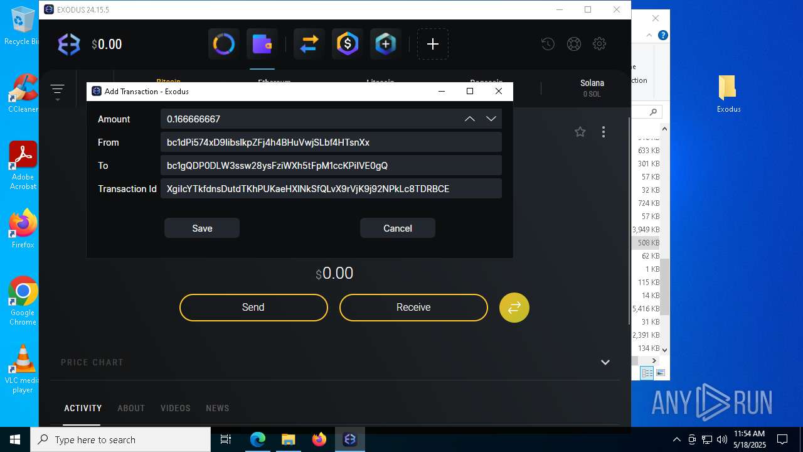Open Firefox from the taskbar
This screenshot has height=452, width=803.
319,439
